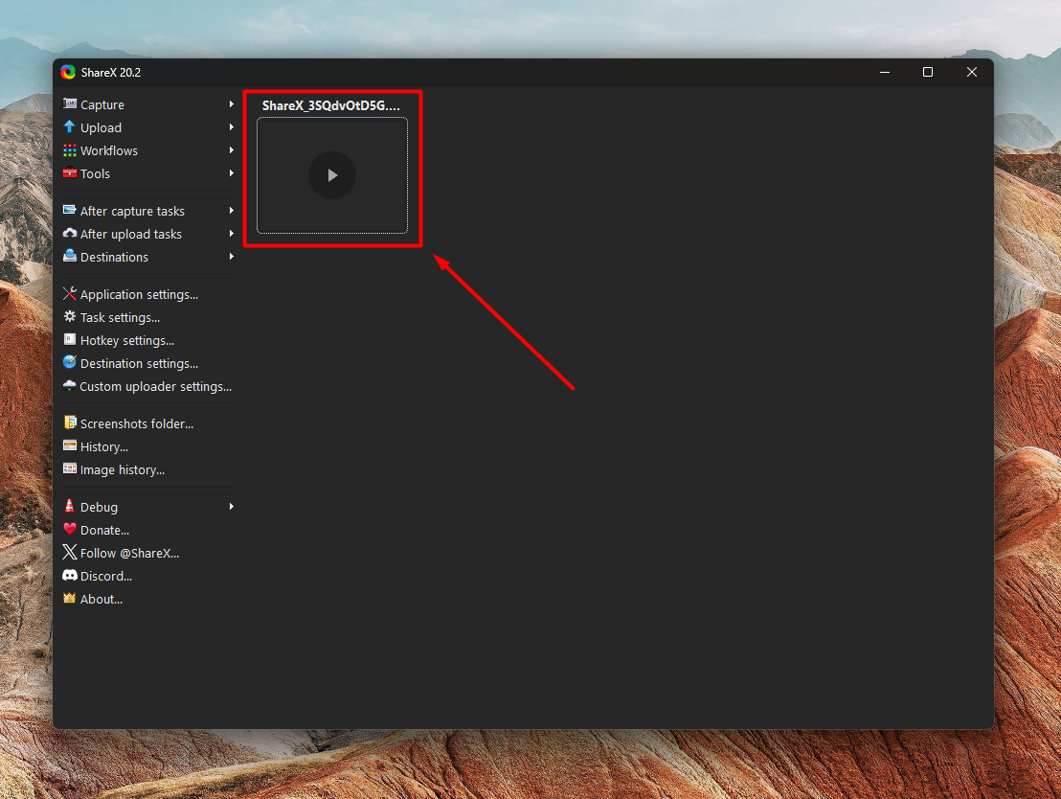Click the Screenshots folder icon
This screenshot has height=799, width=1061.
pos(70,423)
